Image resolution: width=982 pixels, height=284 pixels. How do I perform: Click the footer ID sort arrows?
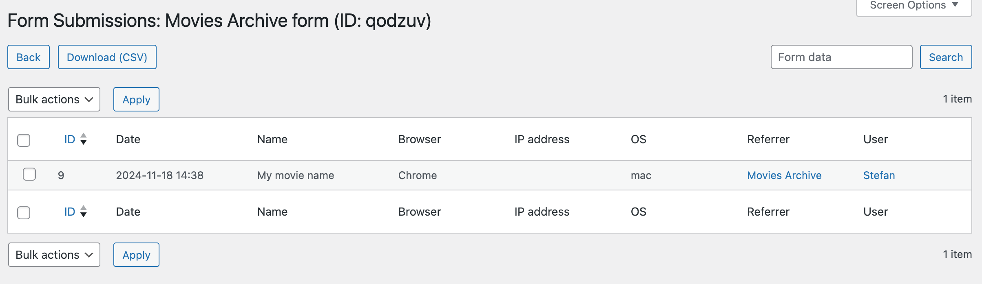[x=84, y=212]
